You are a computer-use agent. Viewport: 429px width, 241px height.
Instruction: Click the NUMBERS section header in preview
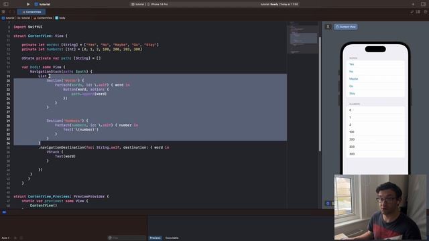pyautogui.click(x=355, y=104)
